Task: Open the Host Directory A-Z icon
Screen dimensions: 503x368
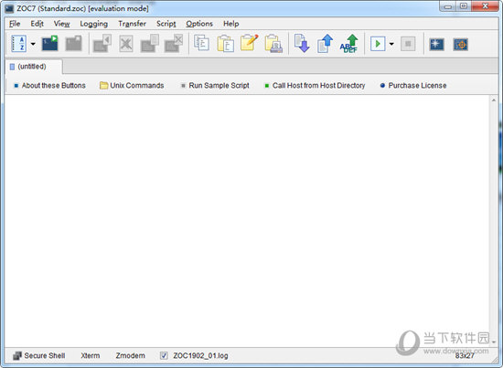Action: [19, 44]
